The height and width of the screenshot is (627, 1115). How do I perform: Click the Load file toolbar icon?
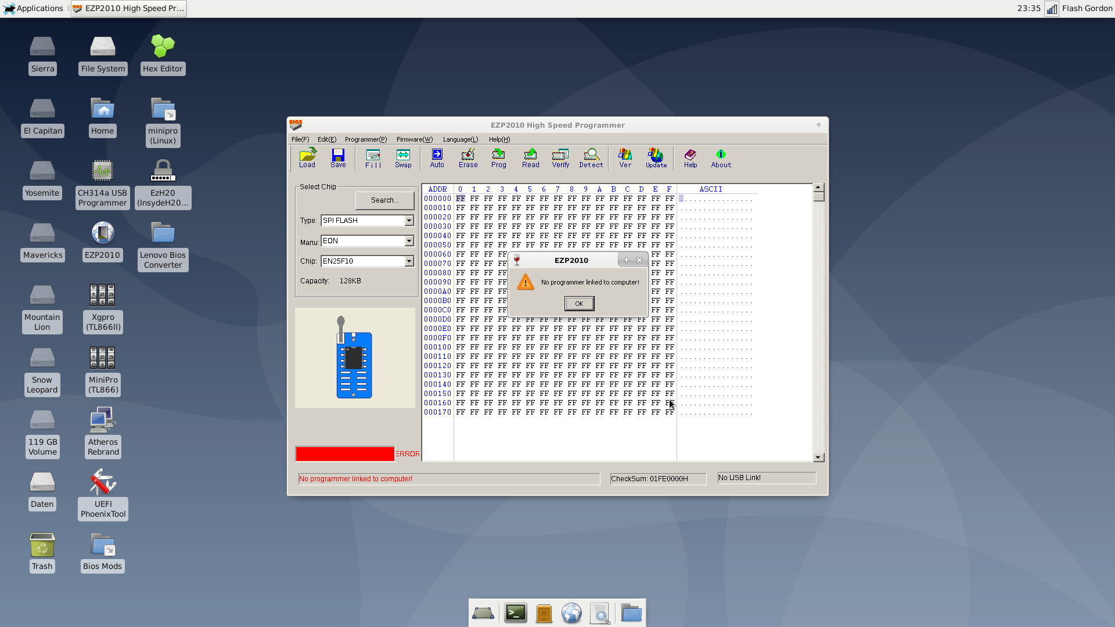(x=307, y=157)
